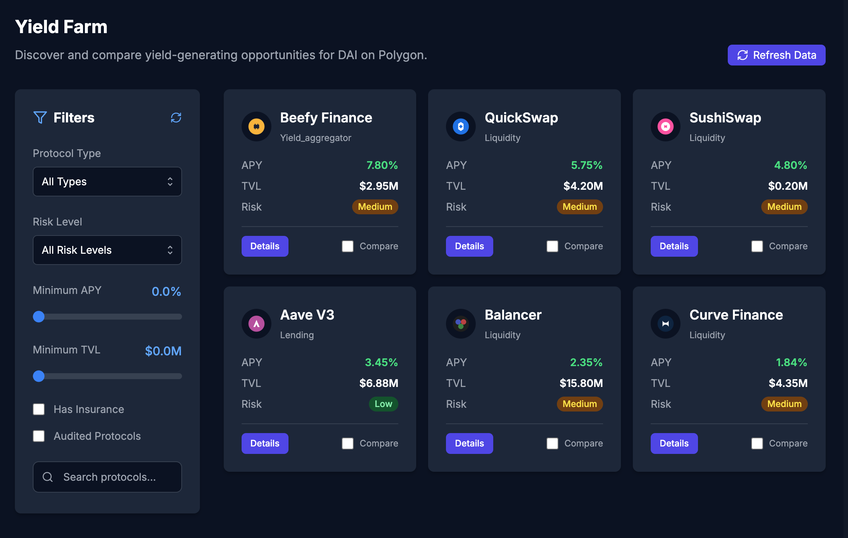Enable the Has Insurance checkbox
Image resolution: width=848 pixels, height=538 pixels.
pyautogui.click(x=38, y=409)
